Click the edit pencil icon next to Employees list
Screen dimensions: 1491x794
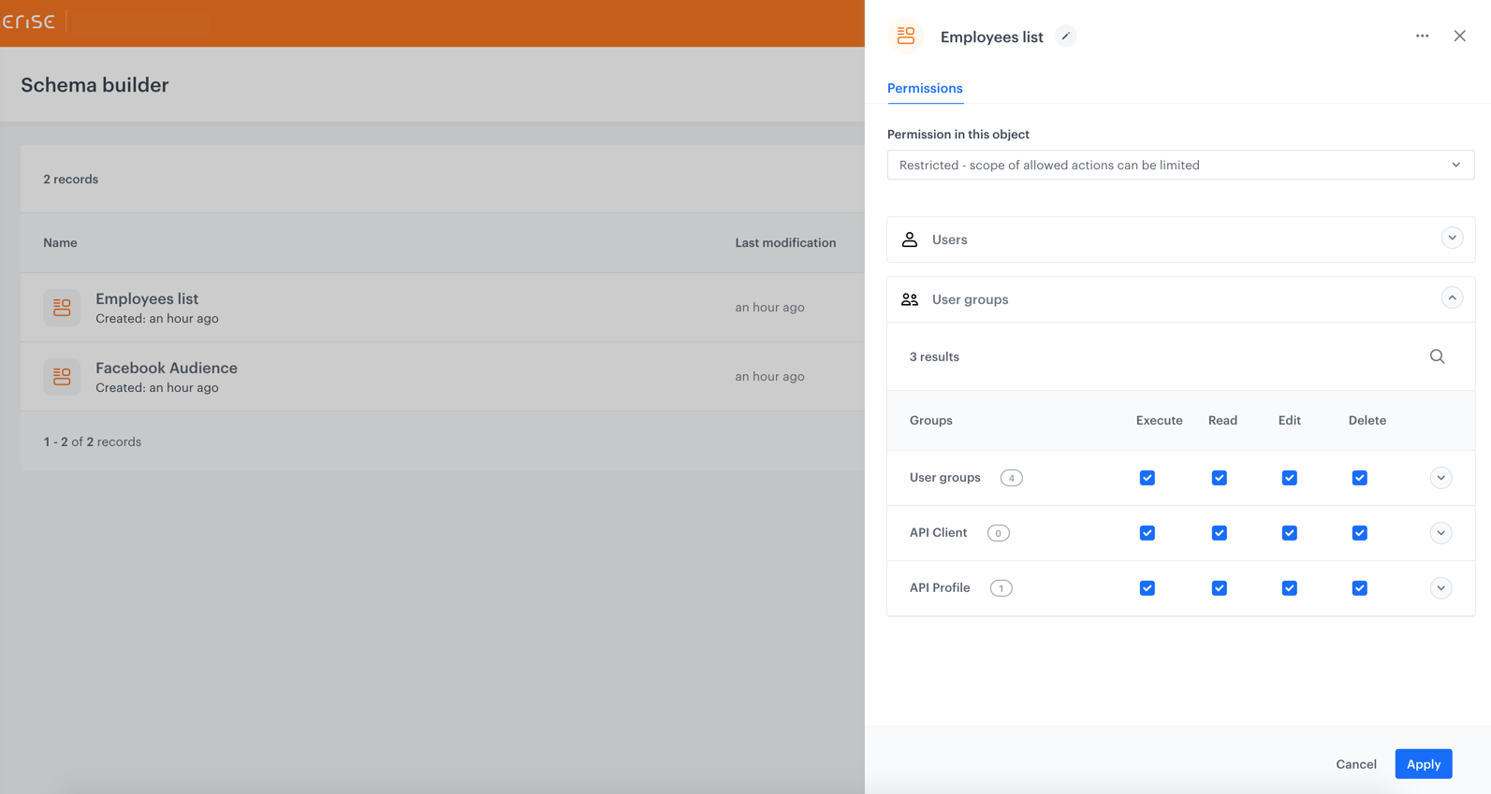1065,36
